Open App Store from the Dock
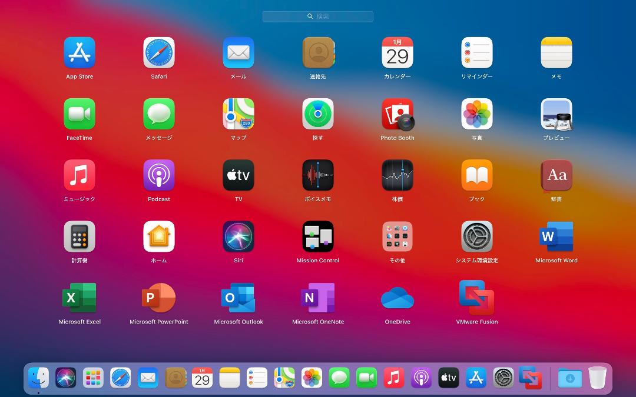This screenshot has width=636, height=397. [476, 378]
